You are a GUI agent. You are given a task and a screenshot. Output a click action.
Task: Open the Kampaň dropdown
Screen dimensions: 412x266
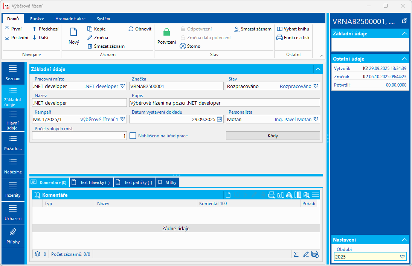[x=123, y=120]
